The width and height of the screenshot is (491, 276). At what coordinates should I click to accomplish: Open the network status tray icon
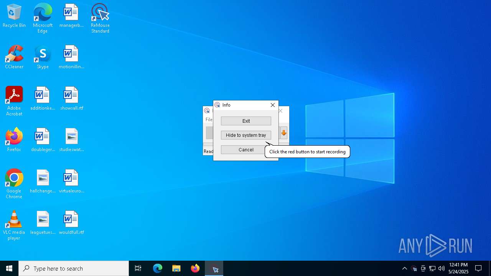[x=432, y=268]
